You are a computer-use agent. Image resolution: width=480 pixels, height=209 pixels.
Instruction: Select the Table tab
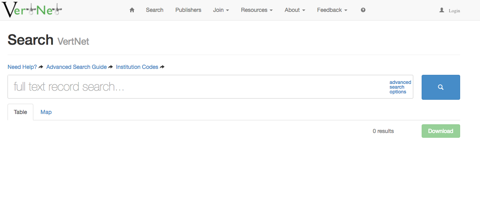(21, 112)
